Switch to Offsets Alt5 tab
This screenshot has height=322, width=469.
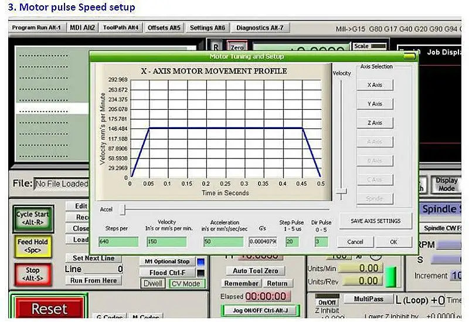(x=164, y=28)
